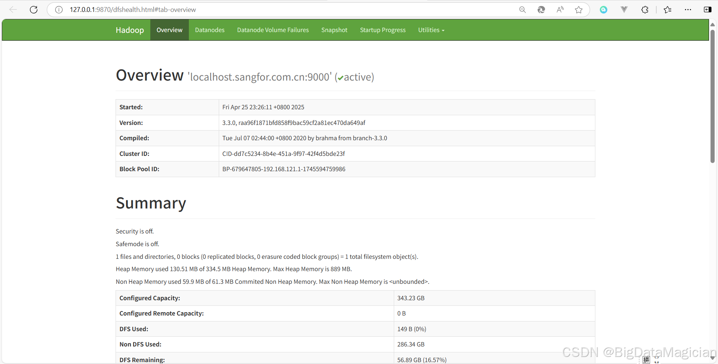Click the 'Safemode is off.' text
Viewport: 718px width, 364px height.
click(137, 244)
